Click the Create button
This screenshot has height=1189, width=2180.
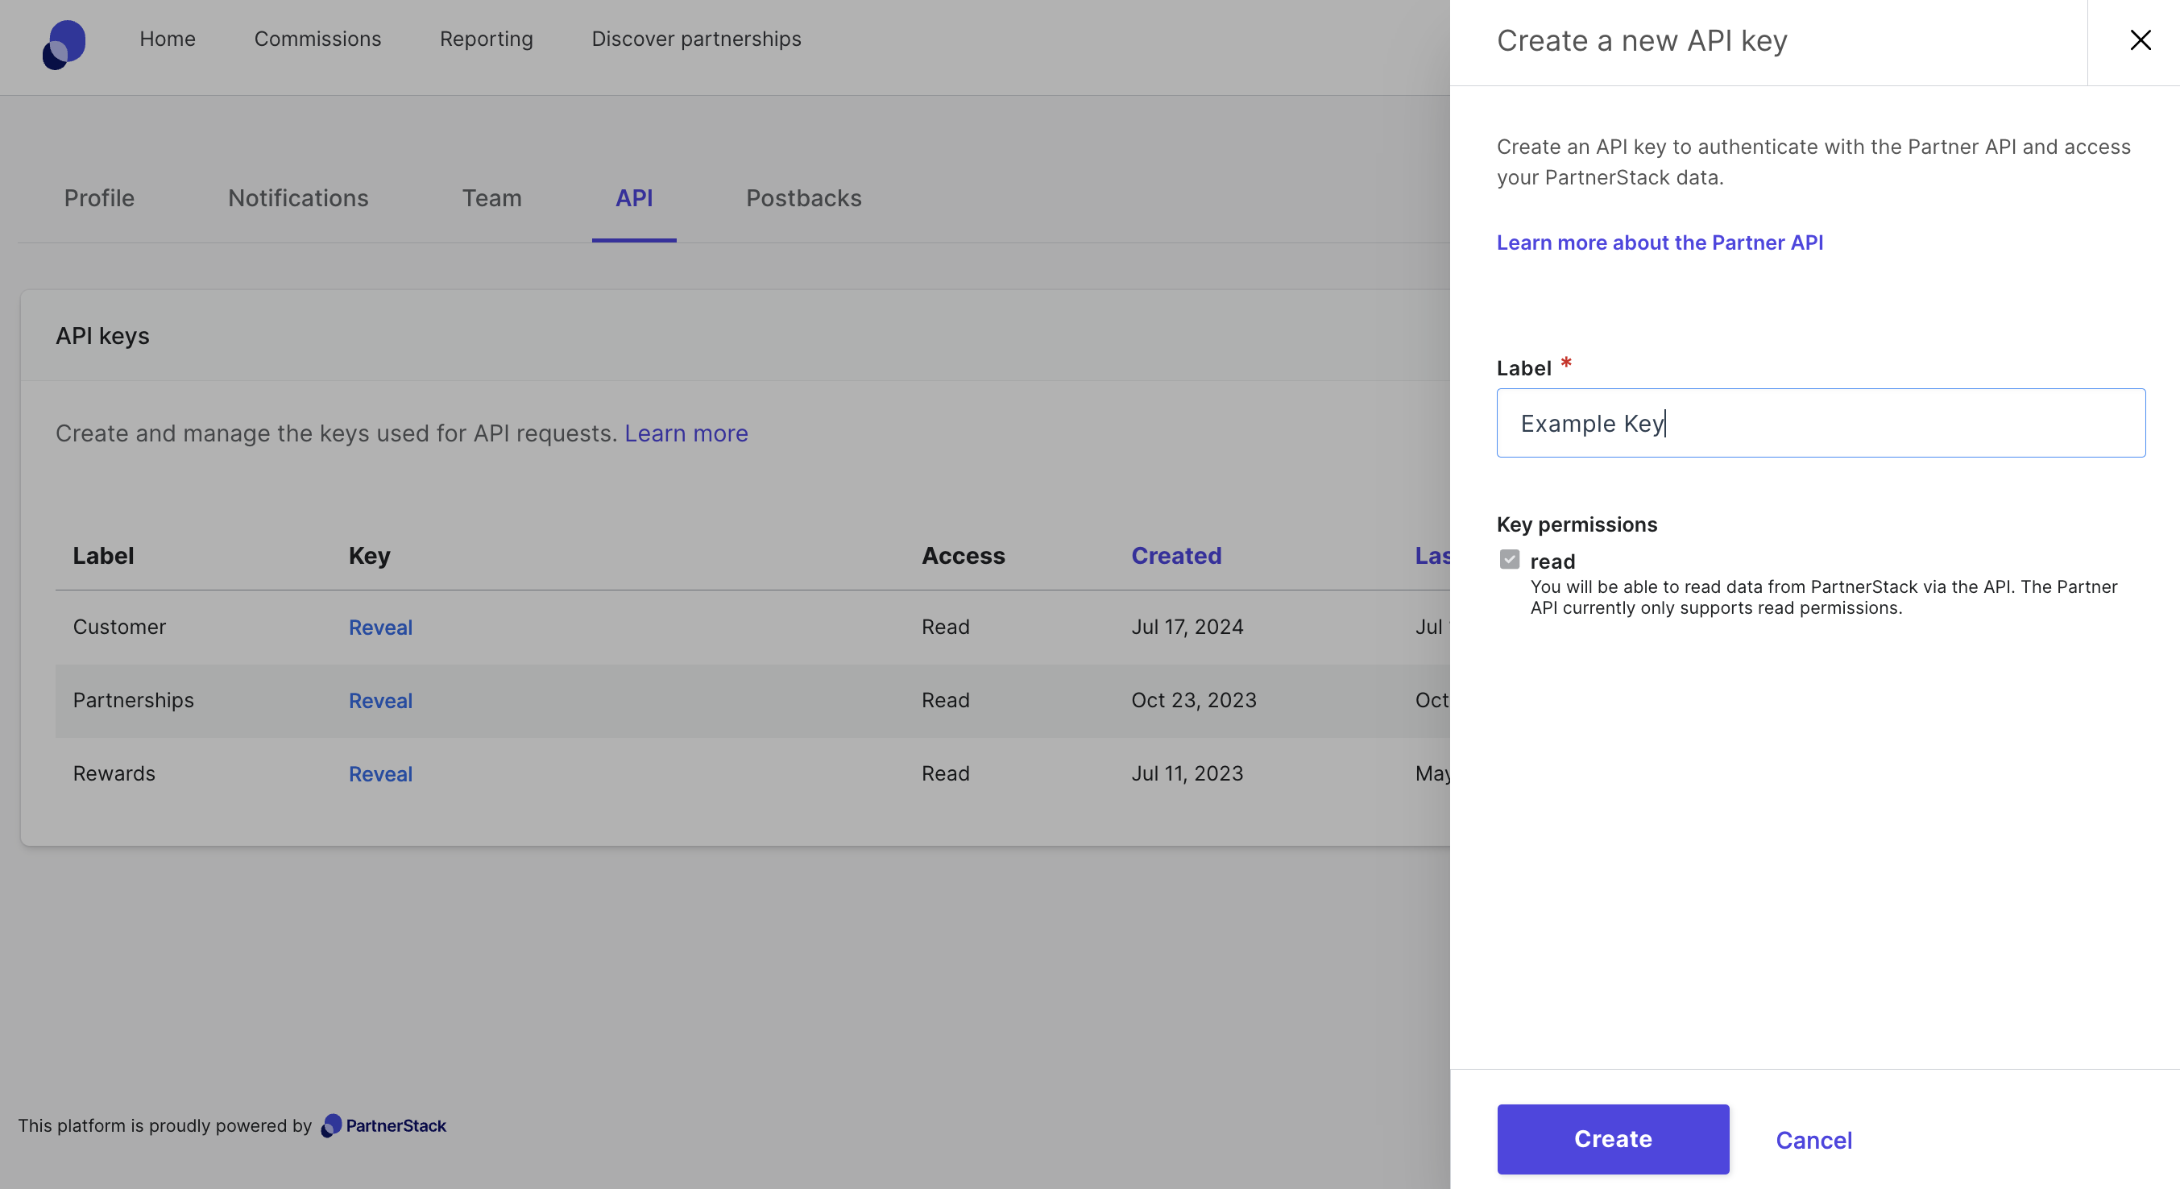point(1612,1139)
